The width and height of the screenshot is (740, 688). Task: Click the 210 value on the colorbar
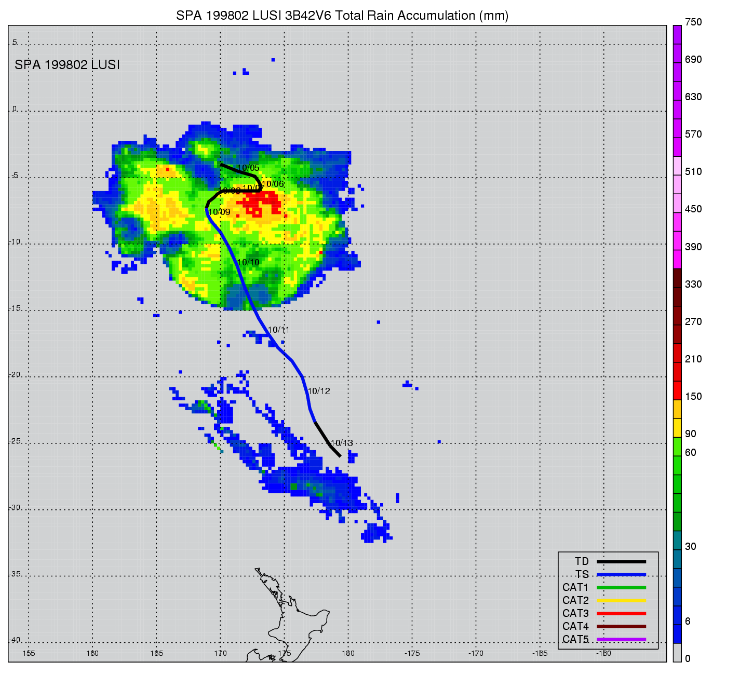coord(693,359)
